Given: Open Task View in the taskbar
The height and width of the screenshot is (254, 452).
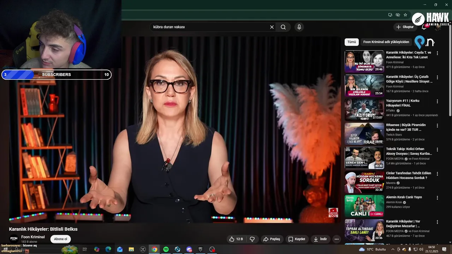Looking at the screenshot, I should [85, 249].
